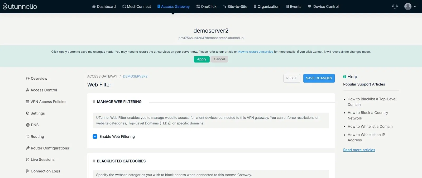The width and height of the screenshot is (422, 178).
Task: Expand the user account dropdown arrow
Action: pos(415,7)
